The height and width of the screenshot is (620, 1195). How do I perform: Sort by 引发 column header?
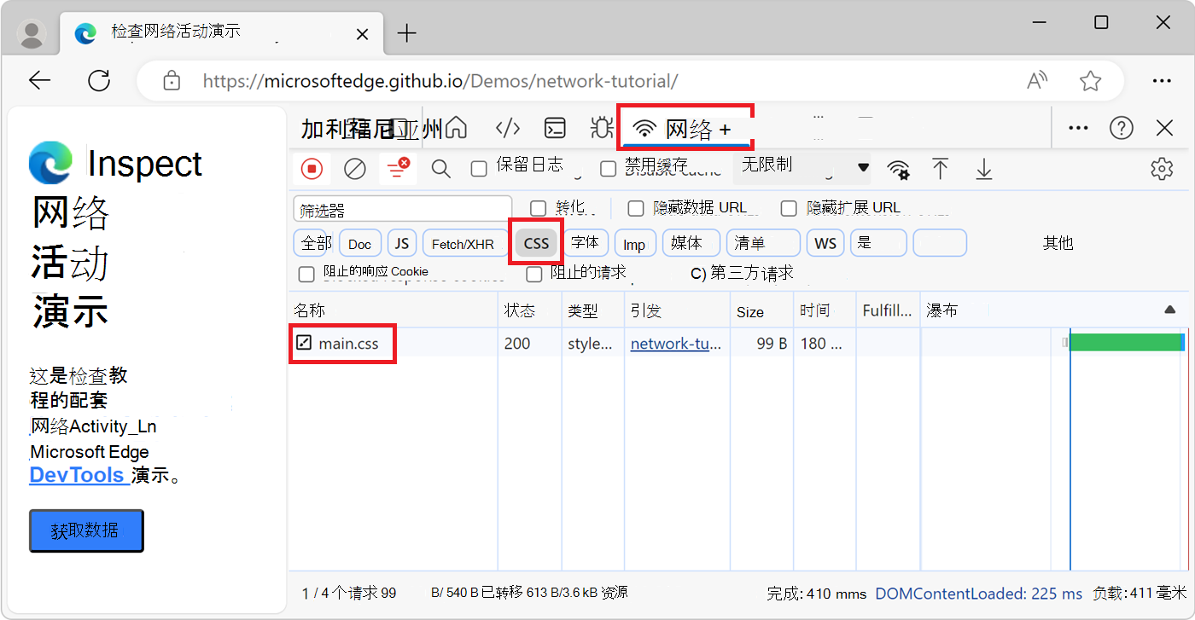(x=677, y=310)
